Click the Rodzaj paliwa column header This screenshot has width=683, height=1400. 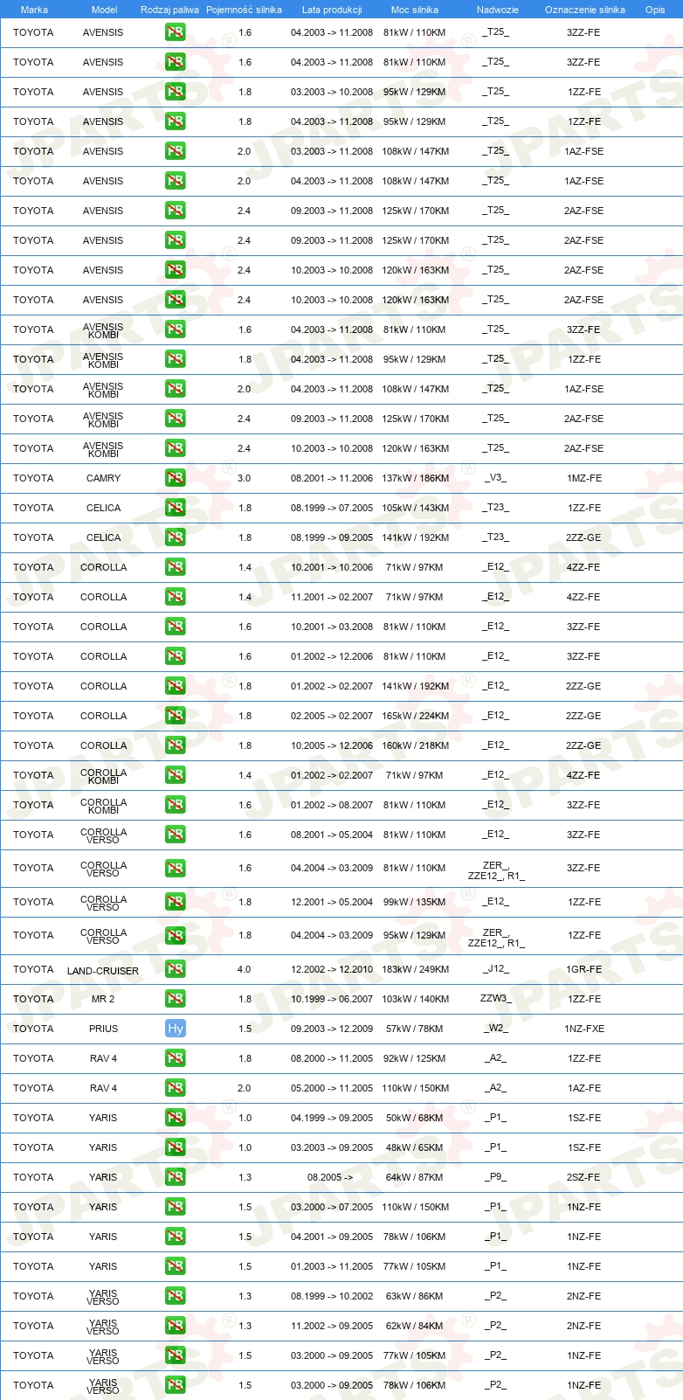pyautogui.click(x=169, y=10)
